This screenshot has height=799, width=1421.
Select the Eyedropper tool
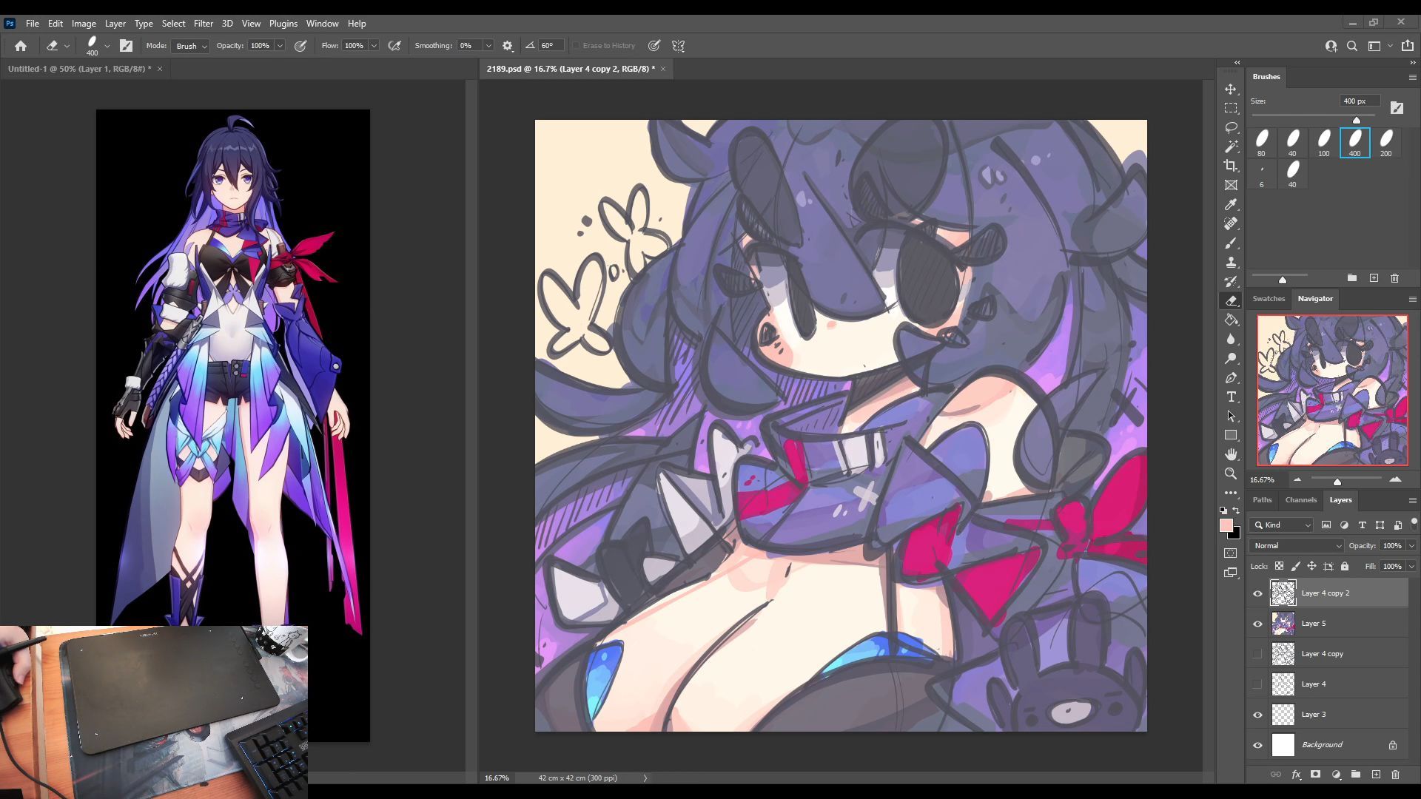pyautogui.click(x=1231, y=204)
